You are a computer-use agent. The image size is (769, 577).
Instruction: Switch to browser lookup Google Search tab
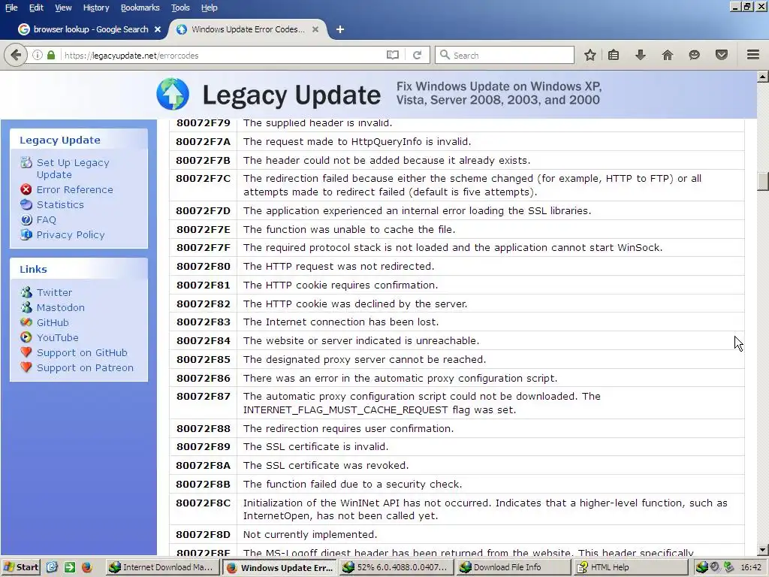tap(89, 29)
